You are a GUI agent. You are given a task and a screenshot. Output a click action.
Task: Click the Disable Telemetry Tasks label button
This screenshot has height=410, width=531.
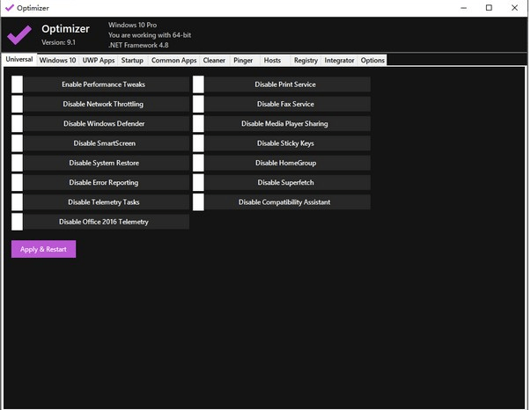[107, 202]
